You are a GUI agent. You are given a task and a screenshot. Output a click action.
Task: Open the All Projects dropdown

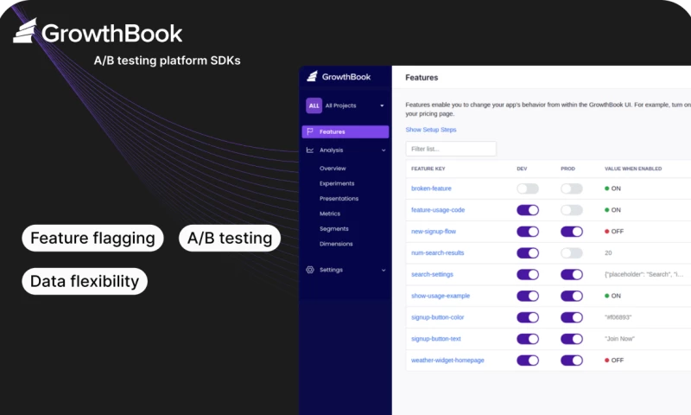click(x=345, y=105)
